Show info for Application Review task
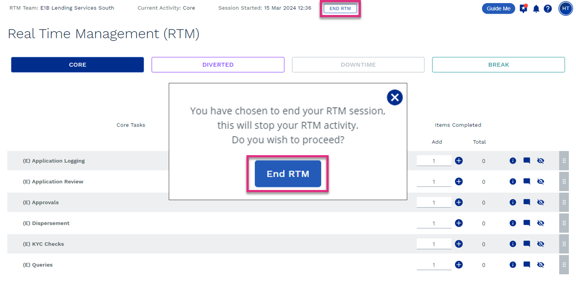Image resolution: width=576 pixels, height=283 pixels. (x=513, y=181)
